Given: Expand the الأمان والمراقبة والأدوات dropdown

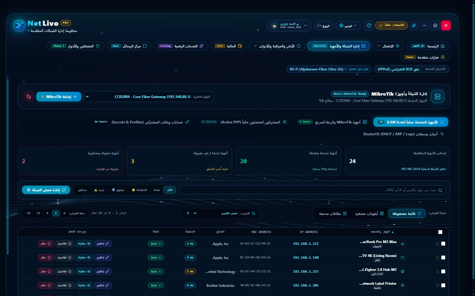Looking at the screenshot, I should point(277,46).
